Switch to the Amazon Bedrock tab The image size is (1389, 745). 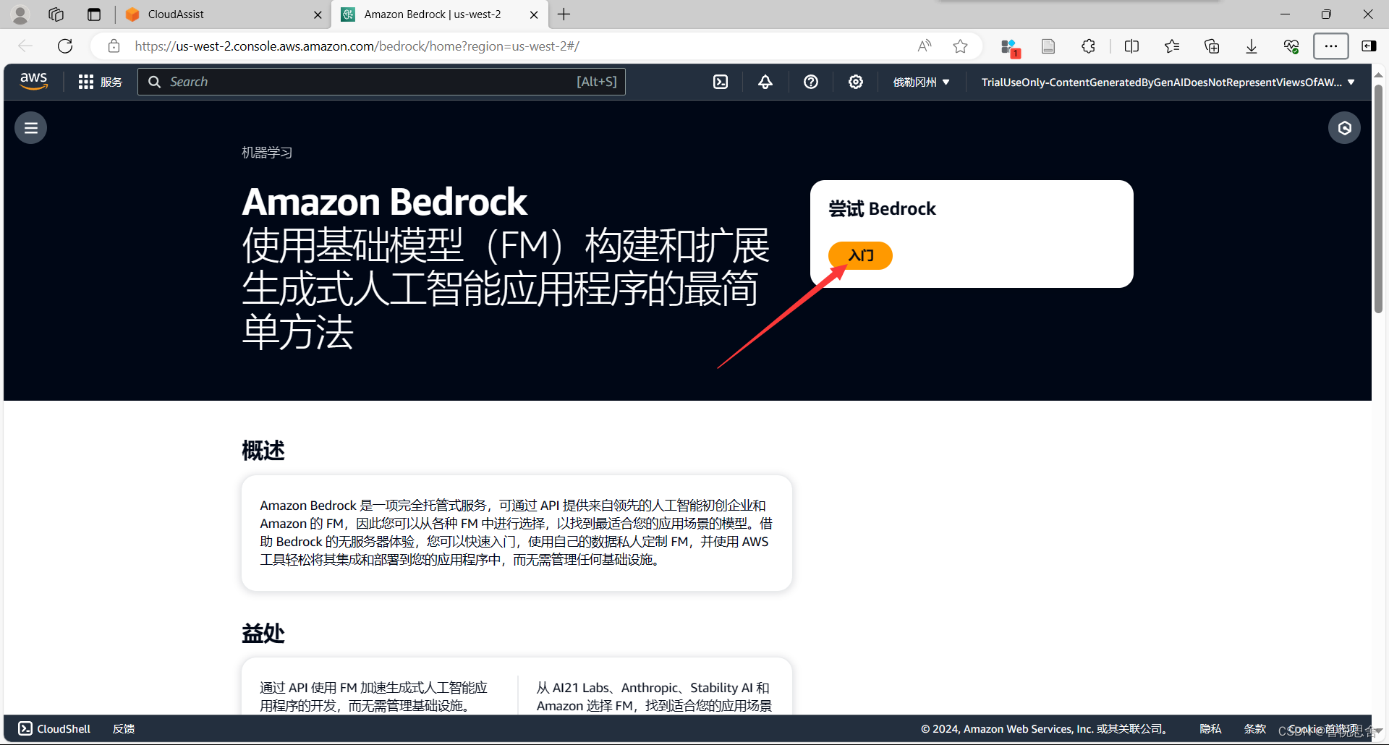point(440,14)
